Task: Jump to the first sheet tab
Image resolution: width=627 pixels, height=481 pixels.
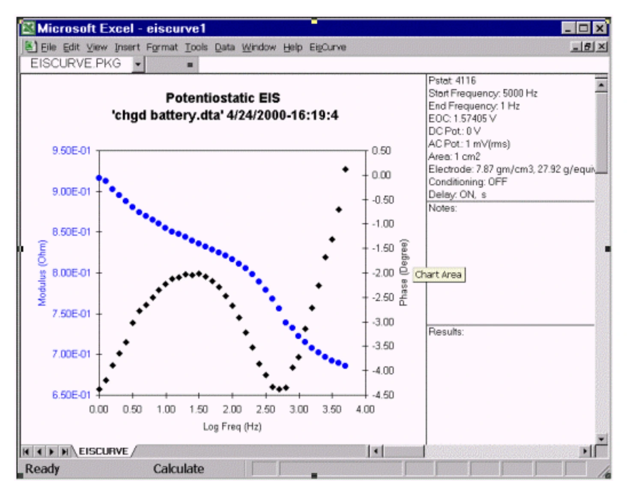Action: (26, 451)
